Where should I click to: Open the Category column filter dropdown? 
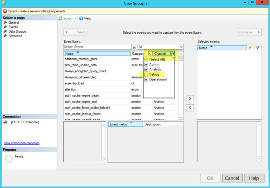coord(150,54)
